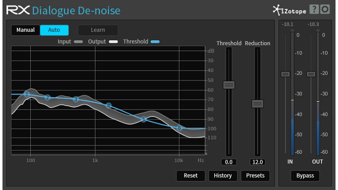The height and width of the screenshot is (190, 338).
Task: Select threshold node 3 on the curve
Action: pos(76,99)
